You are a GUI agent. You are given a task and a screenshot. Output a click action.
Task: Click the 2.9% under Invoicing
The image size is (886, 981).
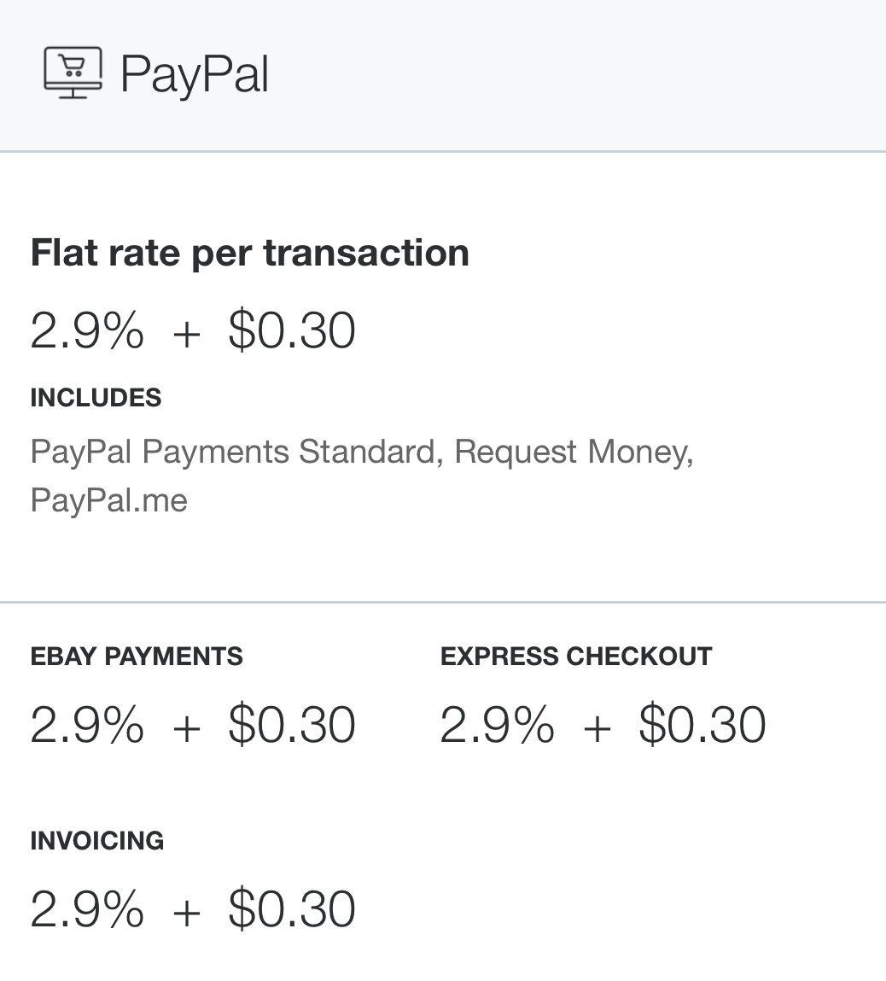coord(87,908)
